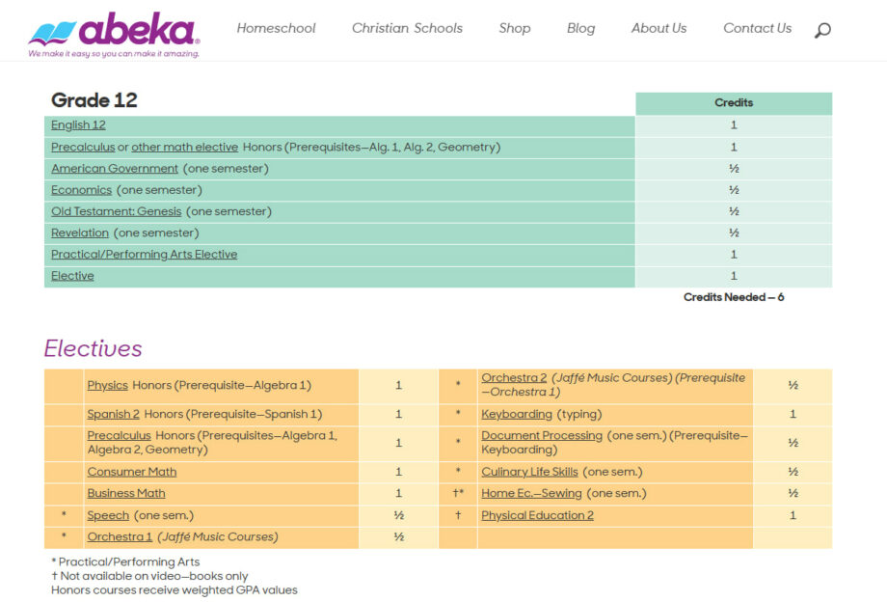Open the Economics course link
Image resolution: width=887 pixels, height=602 pixels.
click(81, 190)
